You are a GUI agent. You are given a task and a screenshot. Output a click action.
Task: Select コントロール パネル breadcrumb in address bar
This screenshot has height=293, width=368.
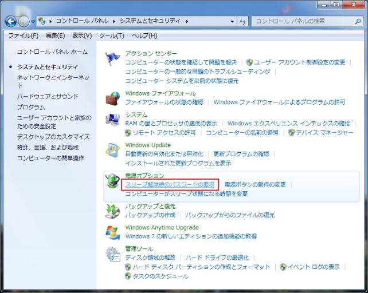pyautogui.click(x=82, y=21)
